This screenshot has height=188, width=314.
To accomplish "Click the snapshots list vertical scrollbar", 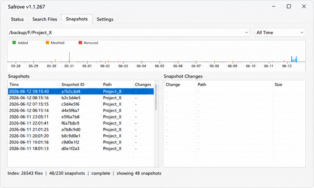I will 156,97.
